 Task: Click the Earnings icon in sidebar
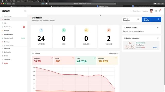coord(2,42)
